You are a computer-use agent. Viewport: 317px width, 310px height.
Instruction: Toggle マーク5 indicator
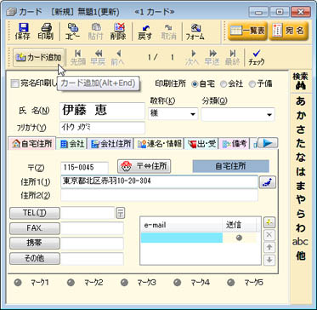(x=231, y=283)
